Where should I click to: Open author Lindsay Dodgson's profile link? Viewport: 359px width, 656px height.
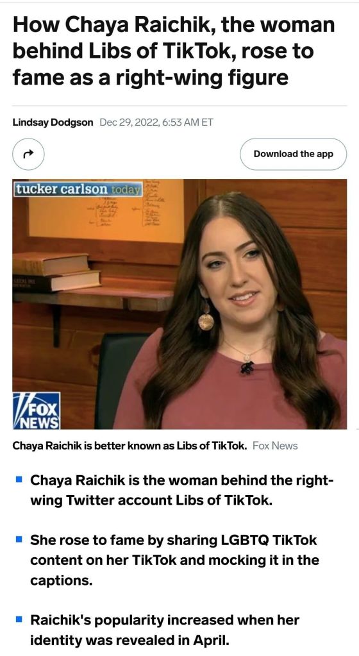(53, 122)
